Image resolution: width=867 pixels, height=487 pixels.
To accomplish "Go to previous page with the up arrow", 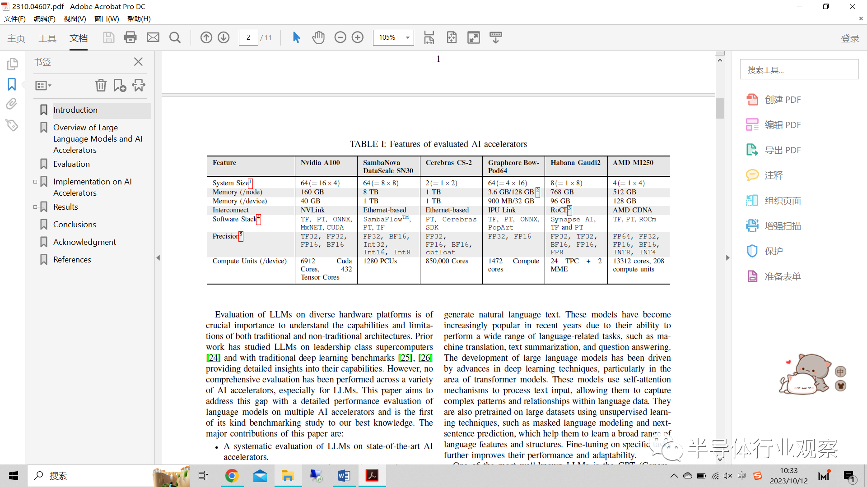I will tap(206, 37).
